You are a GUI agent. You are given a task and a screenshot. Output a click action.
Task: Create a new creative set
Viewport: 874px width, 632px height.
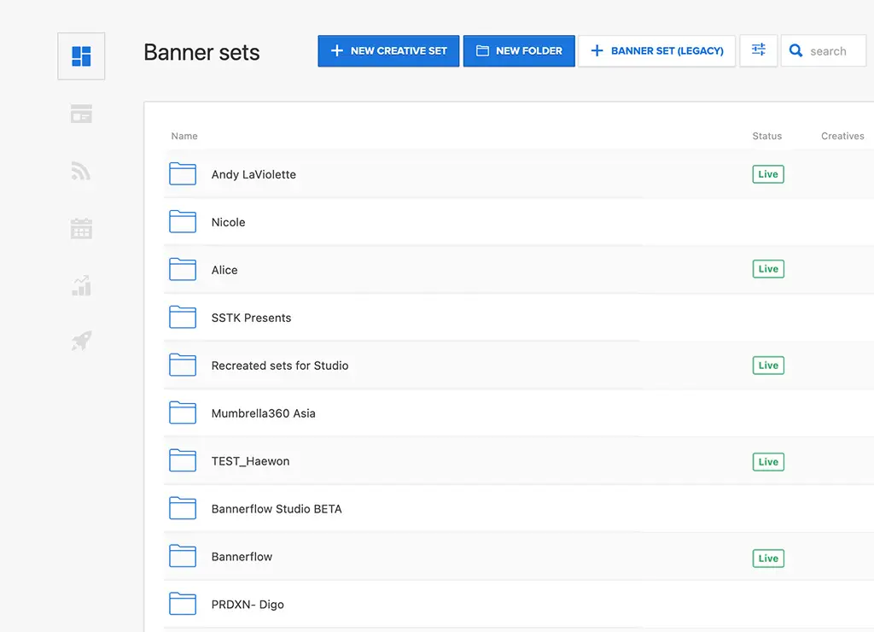(x=388, y=50)
